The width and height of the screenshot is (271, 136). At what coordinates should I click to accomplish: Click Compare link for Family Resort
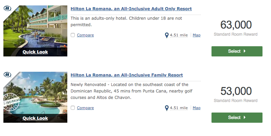pos(85,108)
